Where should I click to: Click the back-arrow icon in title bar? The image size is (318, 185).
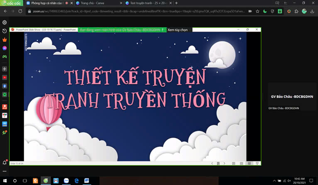(286, 3)
